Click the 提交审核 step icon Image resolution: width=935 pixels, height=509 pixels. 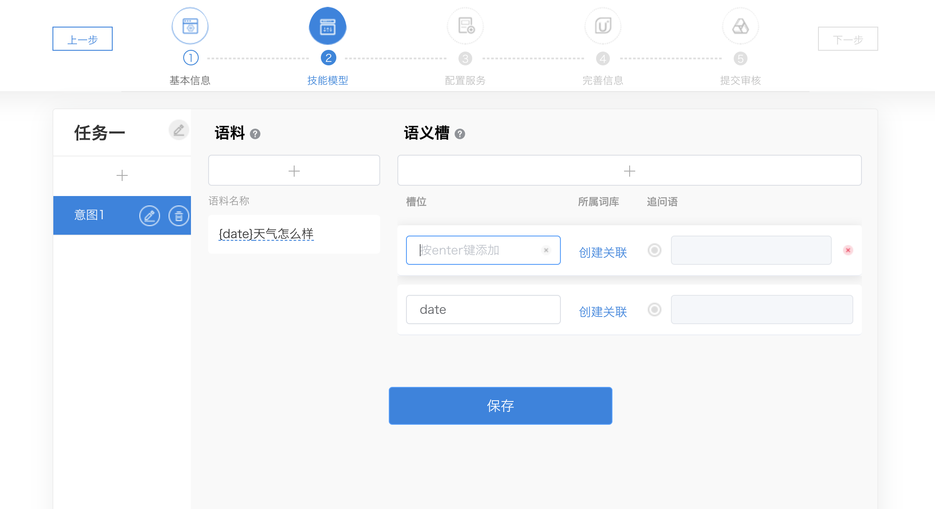tap(741, 26)
